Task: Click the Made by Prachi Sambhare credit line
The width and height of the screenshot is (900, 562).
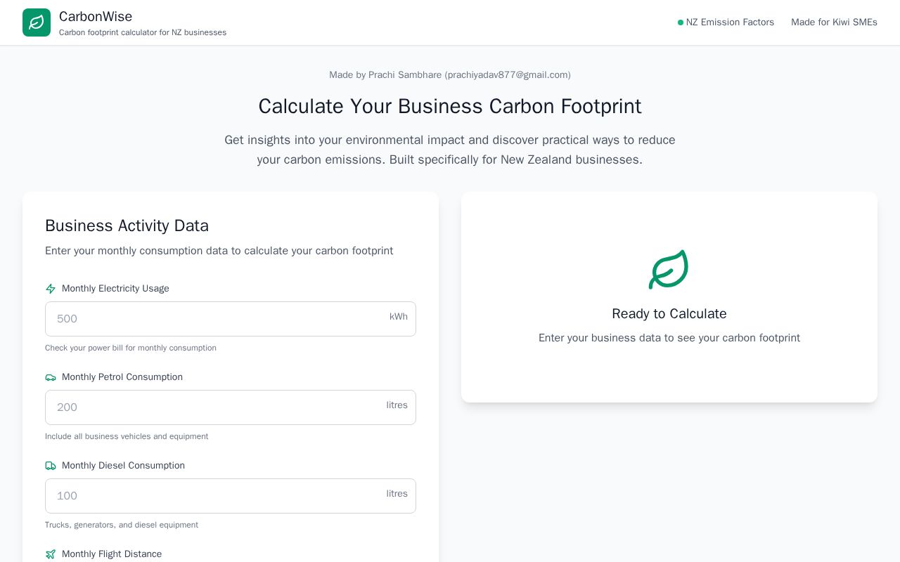Action: [450, 75]
